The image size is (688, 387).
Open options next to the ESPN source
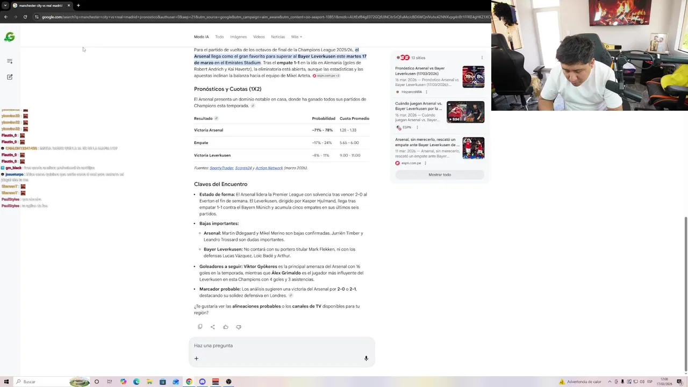[x=417, y=127]
